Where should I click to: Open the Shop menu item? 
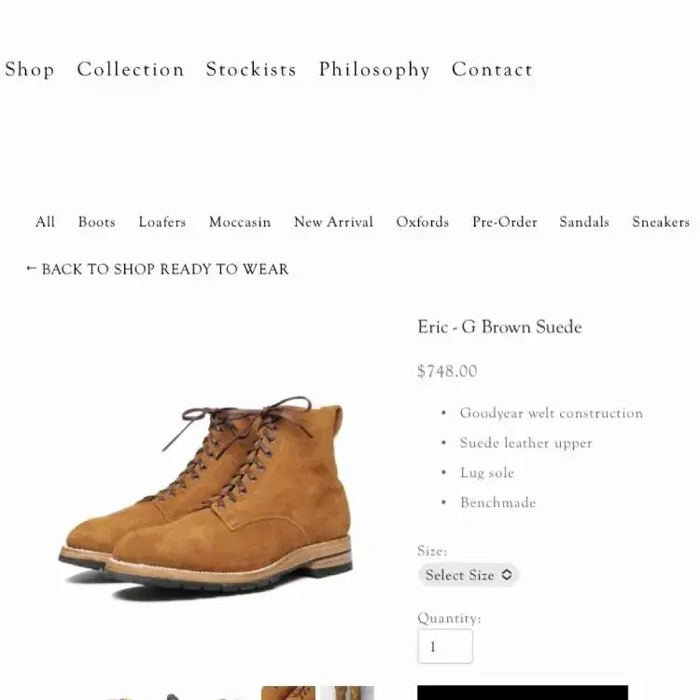[x=30, y=69]
